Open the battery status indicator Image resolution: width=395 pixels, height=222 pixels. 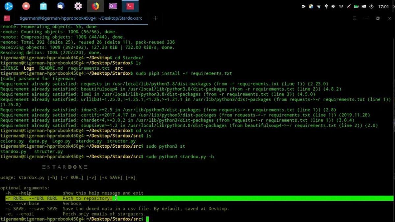(356, 6)
